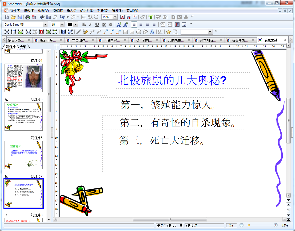Click the status bar zoom slider handle
The image size is (295, 231).
(249, 225)
